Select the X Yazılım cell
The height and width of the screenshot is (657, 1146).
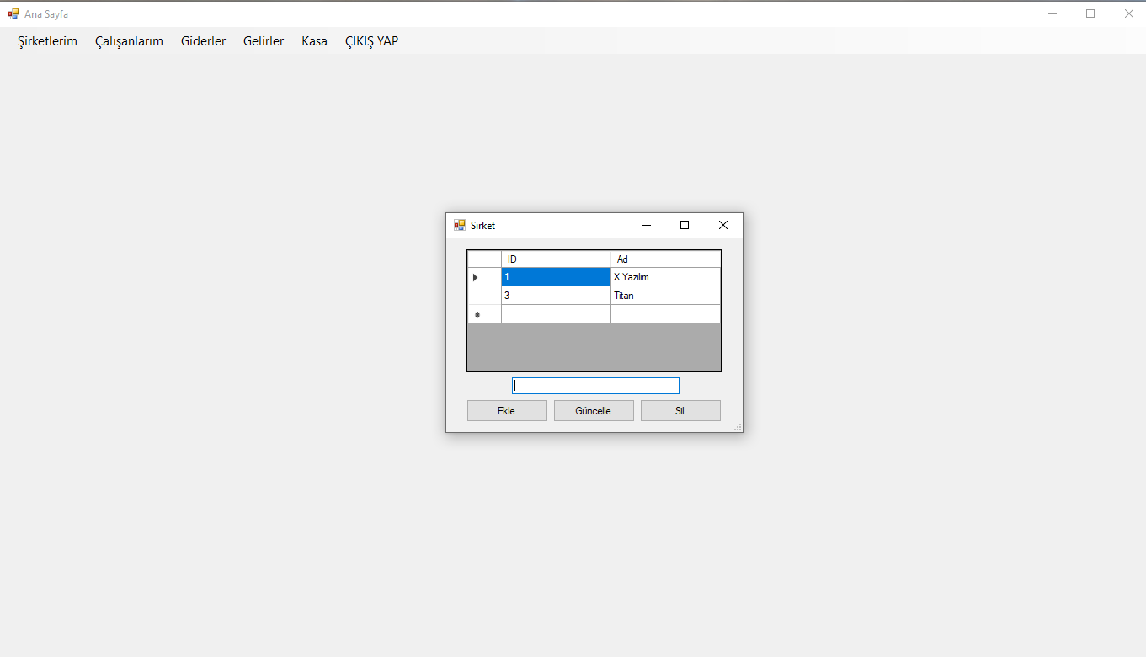pos(665,277)
